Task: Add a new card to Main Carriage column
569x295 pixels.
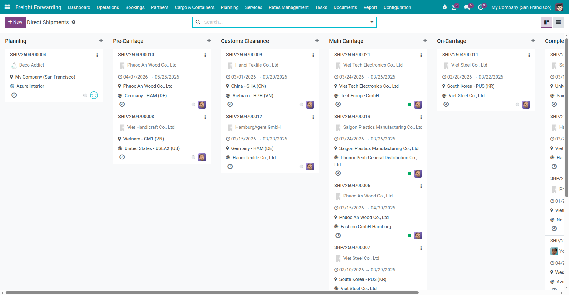Action: [x=425, y=40]
